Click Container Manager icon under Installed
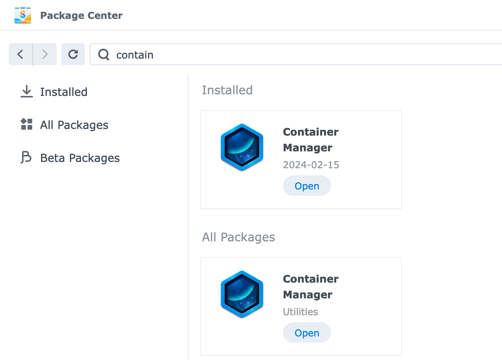The width and height of the screenshot is (502, 360). 242,147
